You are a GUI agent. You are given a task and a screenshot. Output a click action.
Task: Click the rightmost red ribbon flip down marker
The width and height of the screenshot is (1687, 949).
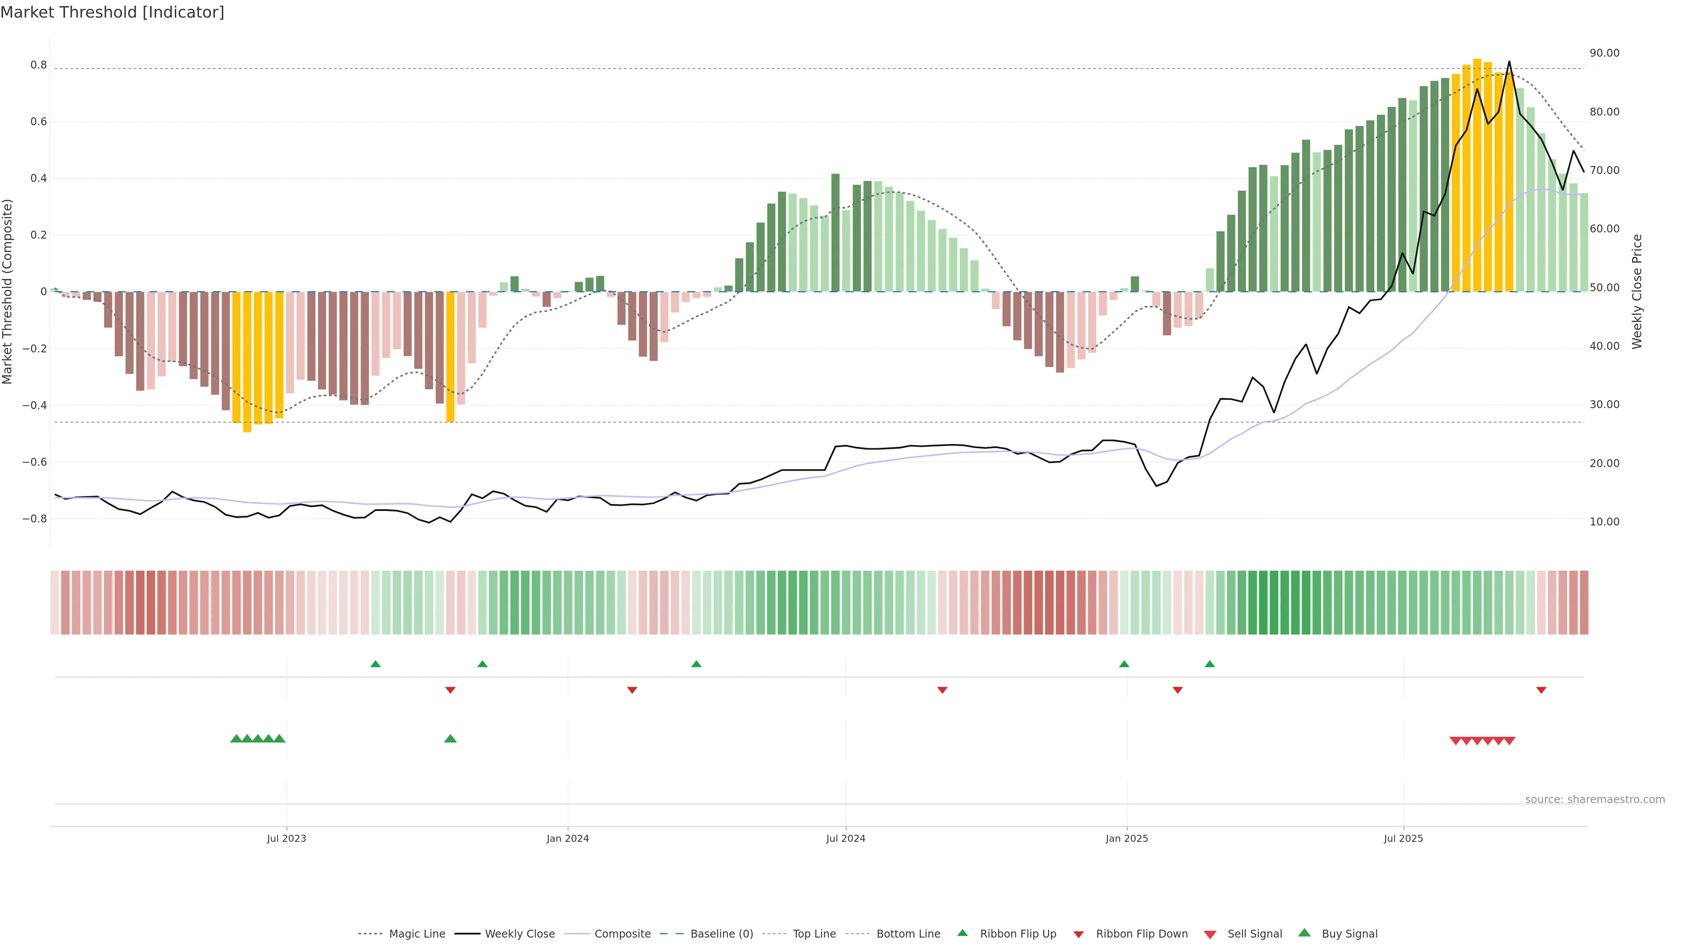coord(1541,690)
